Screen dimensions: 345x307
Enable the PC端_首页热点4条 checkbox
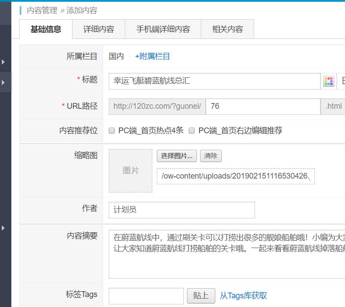(x=112, y=131)
